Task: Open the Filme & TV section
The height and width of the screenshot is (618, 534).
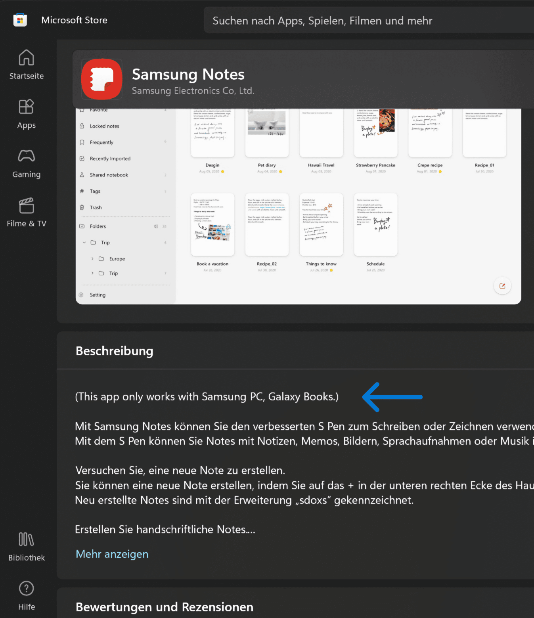Action: point(27,212)
